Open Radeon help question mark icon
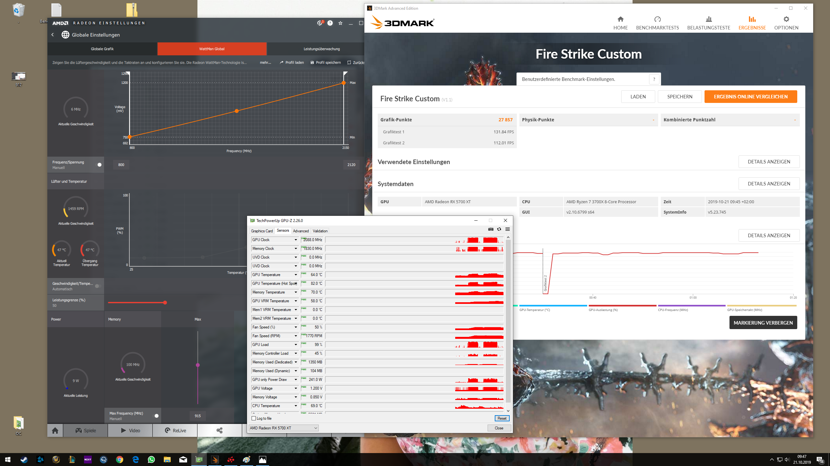Image resolution: width=830 pixels, height=466 pixels. tap(330, 23)
